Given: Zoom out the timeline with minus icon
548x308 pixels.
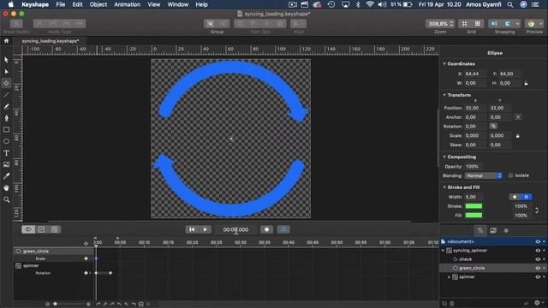Looking at the screenshot, I should pyautogui.click(x=47, y=305).
